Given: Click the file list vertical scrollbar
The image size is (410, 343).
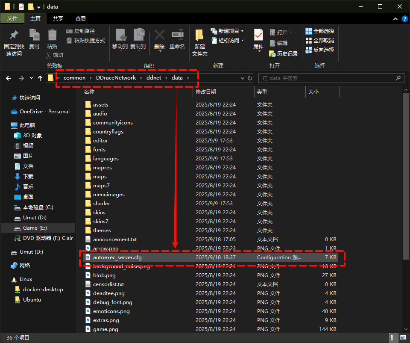Looking at the screenshot, I should (x=406, y=176).
